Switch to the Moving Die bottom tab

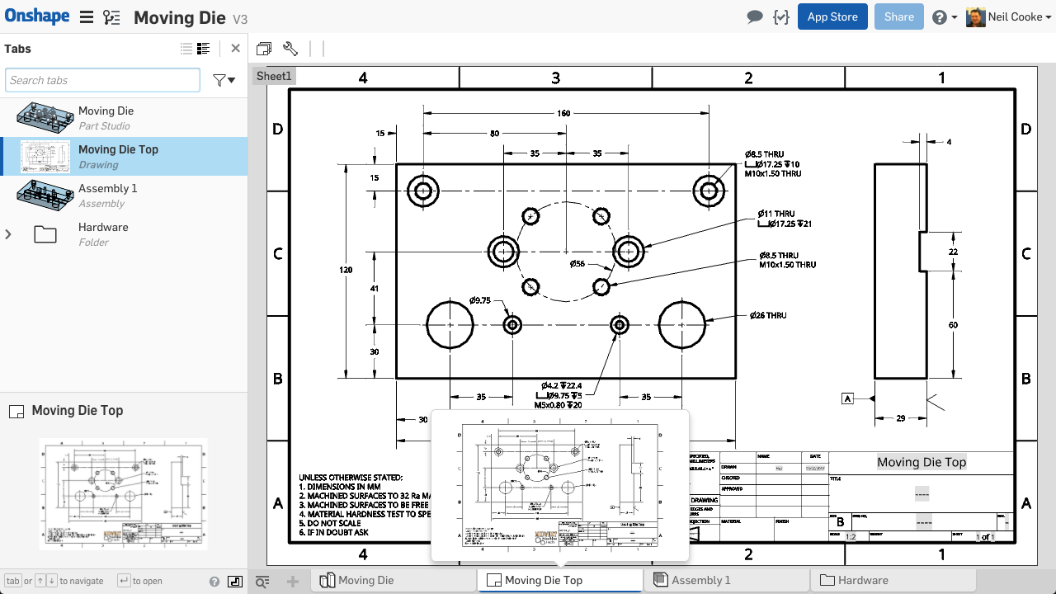pyautogui.click(x=394, y=581)
